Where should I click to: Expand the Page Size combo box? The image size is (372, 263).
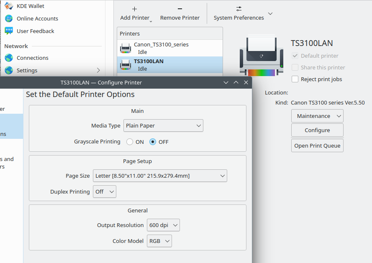(x=160, y=176)
